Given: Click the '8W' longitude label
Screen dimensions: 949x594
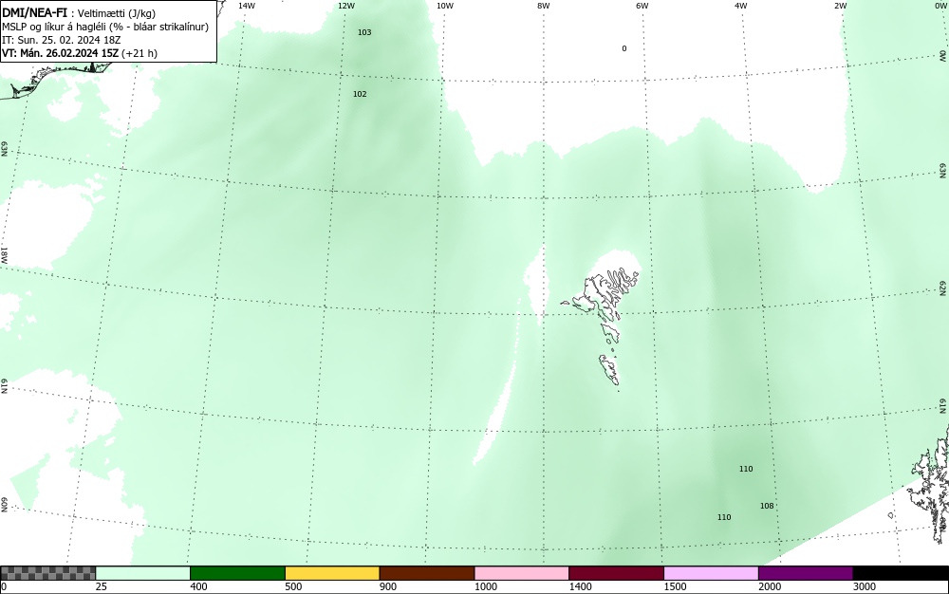Looking at the screenshot, I should click(543, 6).
